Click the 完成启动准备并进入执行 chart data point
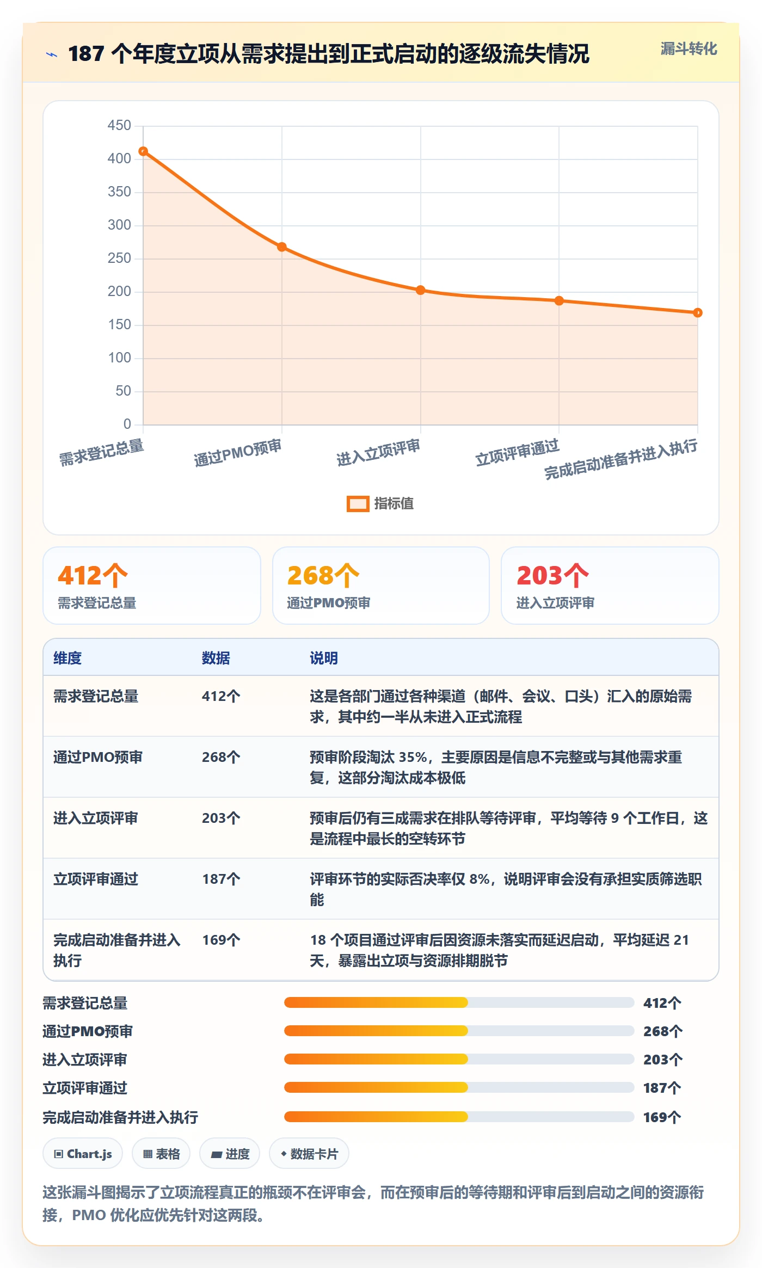The image size is (762, 1268). pyautogui.click(x=698, y=312)
